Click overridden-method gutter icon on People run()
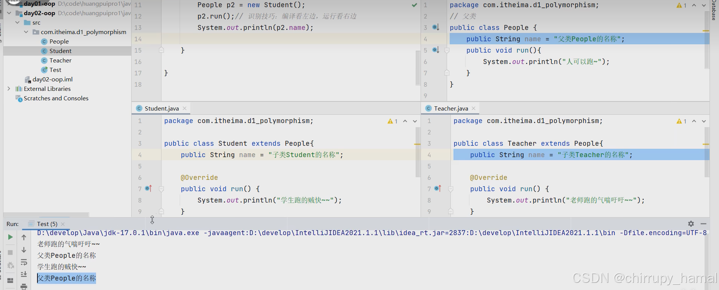The height and width of the screenshot is (290, 719). click(436, 50)
